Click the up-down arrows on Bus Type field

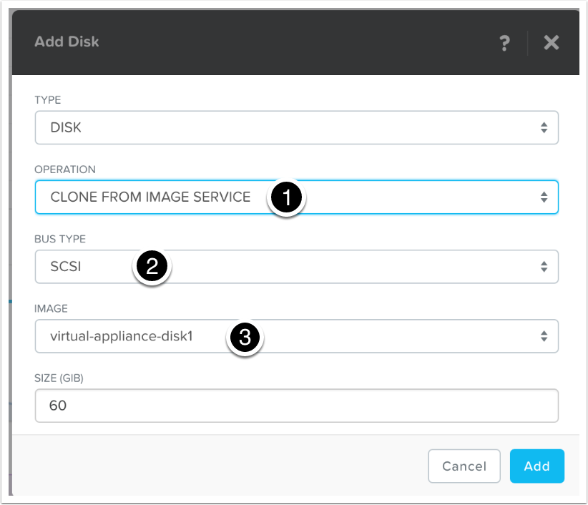pyautogui.click(x=544, y=267)
